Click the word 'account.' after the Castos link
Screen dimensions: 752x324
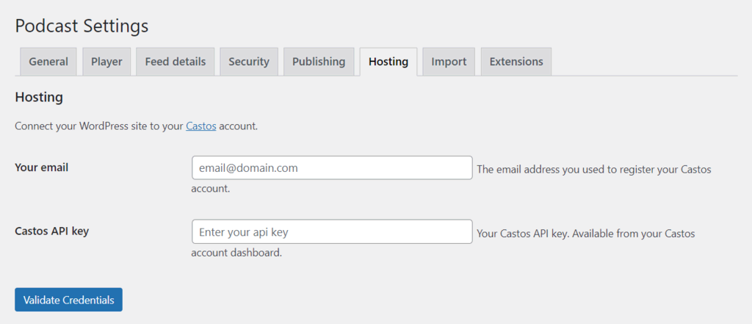[x=239, y=126]
